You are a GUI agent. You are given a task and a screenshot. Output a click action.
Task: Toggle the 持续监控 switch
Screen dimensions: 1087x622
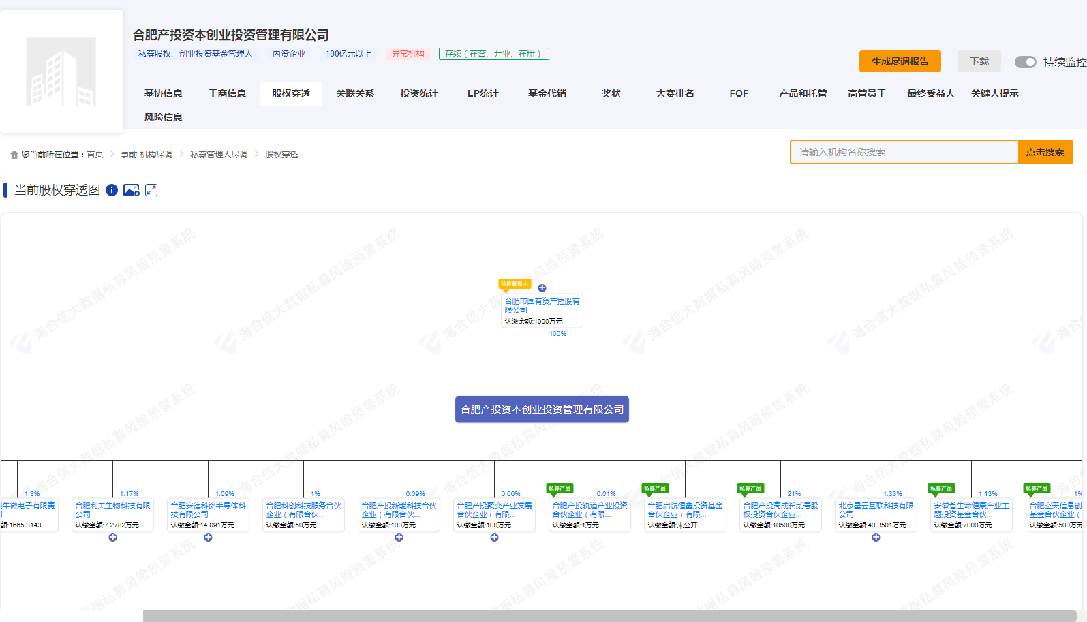1025,62
